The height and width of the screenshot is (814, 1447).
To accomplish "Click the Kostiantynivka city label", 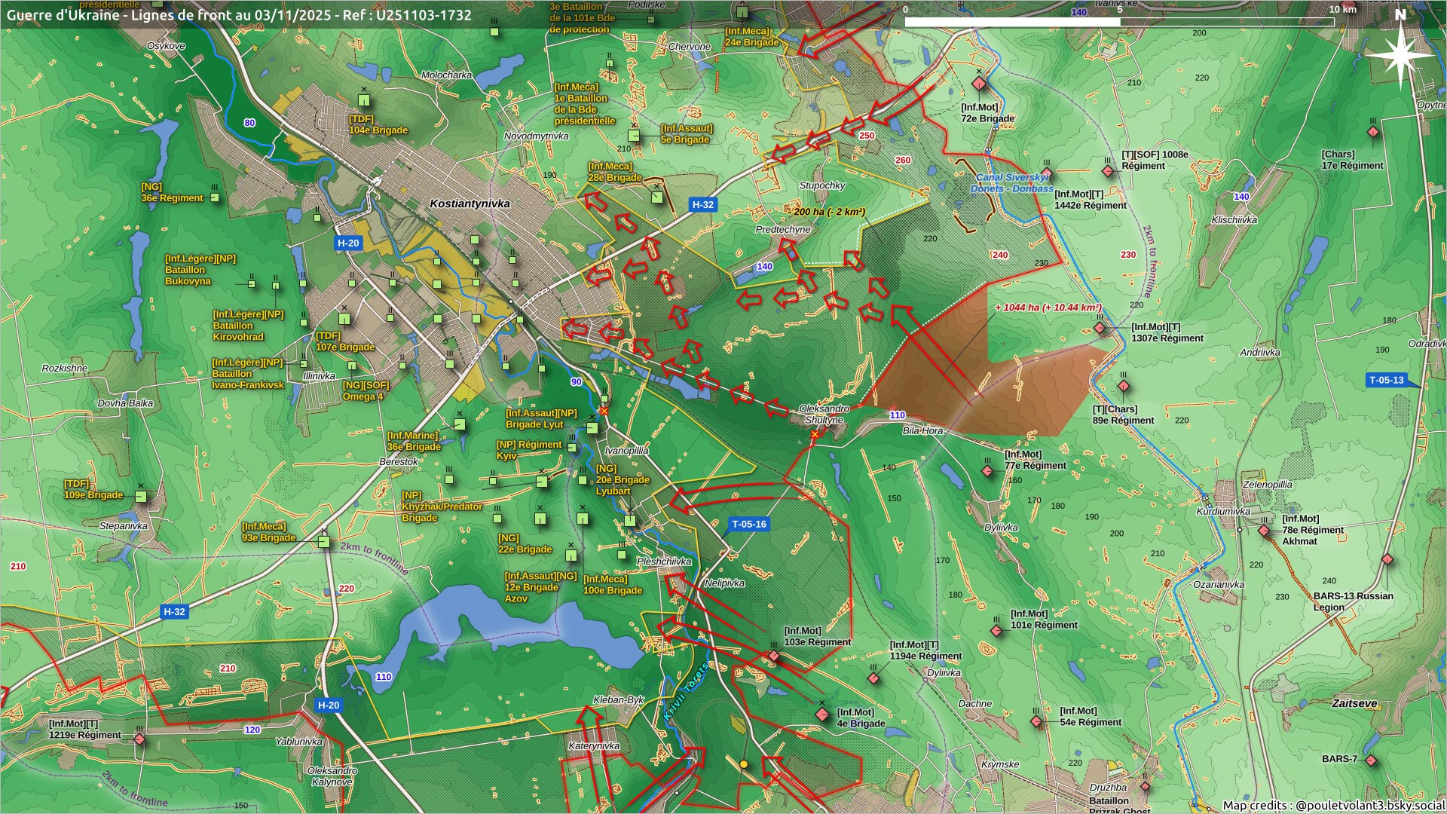I will (x=470, y=203).
